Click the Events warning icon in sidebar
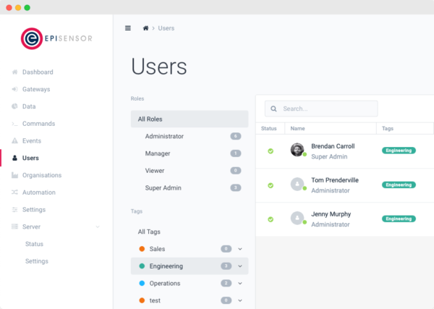The width and height of the screenshot is (434, 309). point(15,141)
